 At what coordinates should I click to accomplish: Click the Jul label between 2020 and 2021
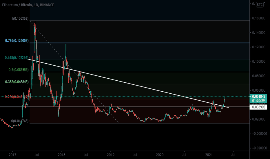click(184, 155)
